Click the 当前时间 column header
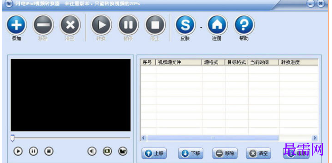332x163 pixels. (264, 62)
